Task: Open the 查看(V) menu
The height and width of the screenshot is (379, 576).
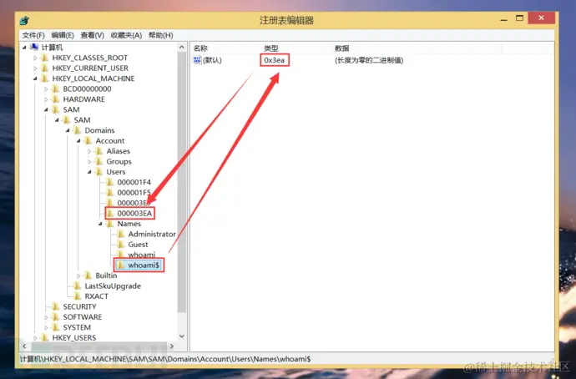Action: tap(92, 35)
